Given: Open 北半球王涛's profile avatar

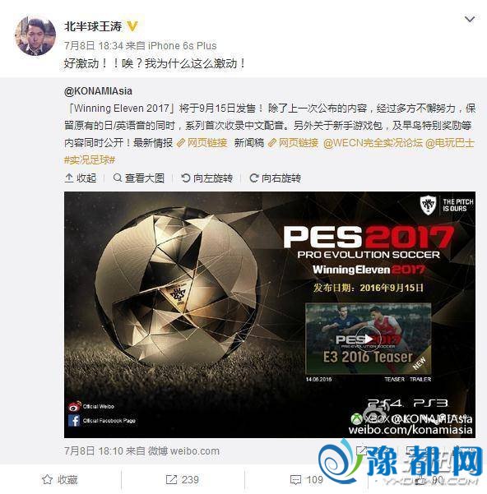Looking at the screenshot, I should coord(35,36).
